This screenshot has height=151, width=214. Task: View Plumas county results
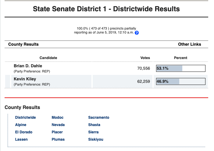(x=58, y=139)
